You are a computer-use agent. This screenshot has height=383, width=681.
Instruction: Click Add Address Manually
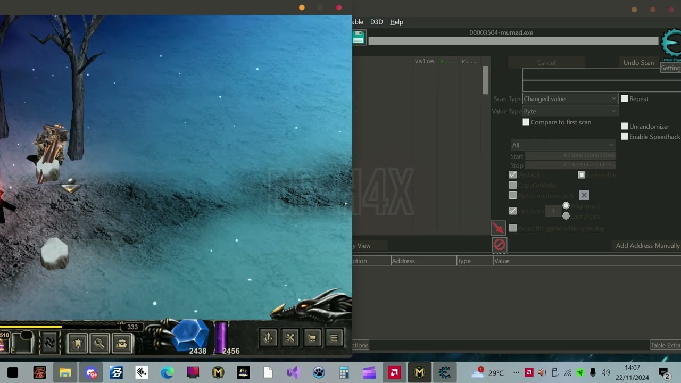(x=647, y=245)
